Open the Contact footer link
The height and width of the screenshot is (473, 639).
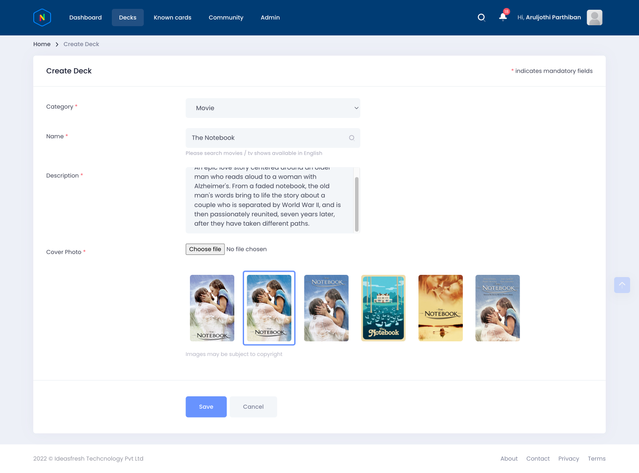[538, 459]
